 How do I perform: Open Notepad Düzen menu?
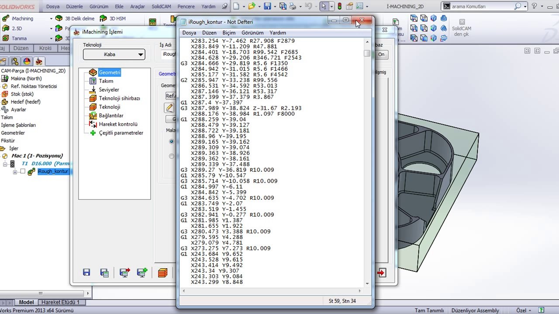click(x=209, y=33)
